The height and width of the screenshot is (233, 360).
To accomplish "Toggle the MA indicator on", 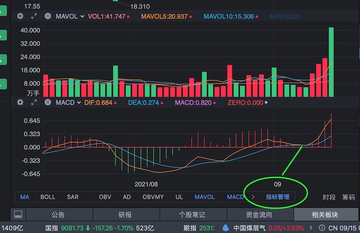I will (25, 197).
